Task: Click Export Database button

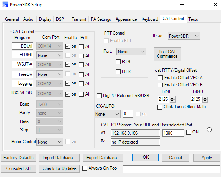Action: [103, 158]
